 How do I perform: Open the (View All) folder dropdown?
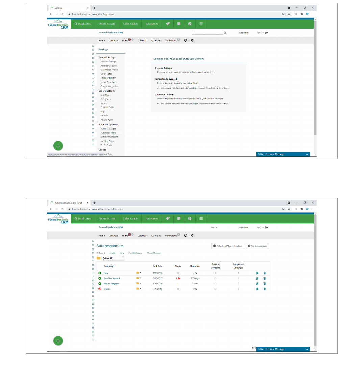point(113,258)
